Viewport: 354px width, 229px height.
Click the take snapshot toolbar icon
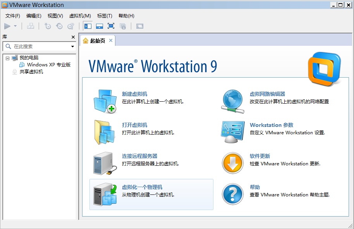point(48,26)
